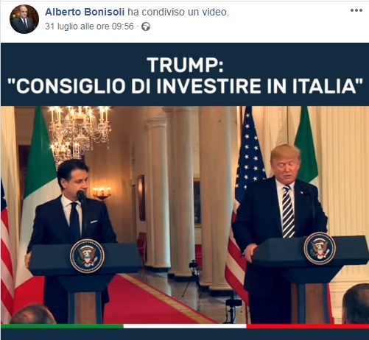Click the camera tripod in background
The height and width of the screenshot is (340, 369).
point(194,278)
